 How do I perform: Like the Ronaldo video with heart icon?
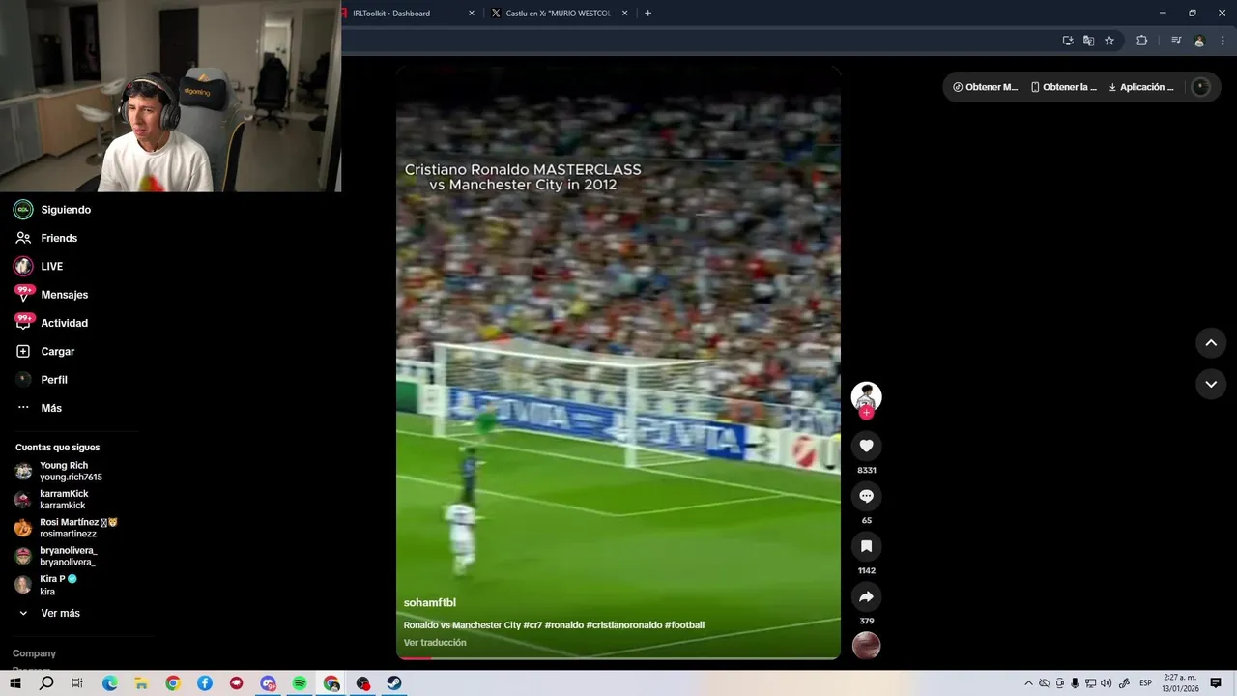coord(866,446)
